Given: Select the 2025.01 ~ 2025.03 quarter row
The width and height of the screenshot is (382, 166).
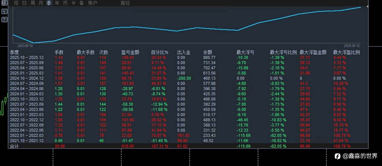Looking at the screenshot, I should 188,73.
